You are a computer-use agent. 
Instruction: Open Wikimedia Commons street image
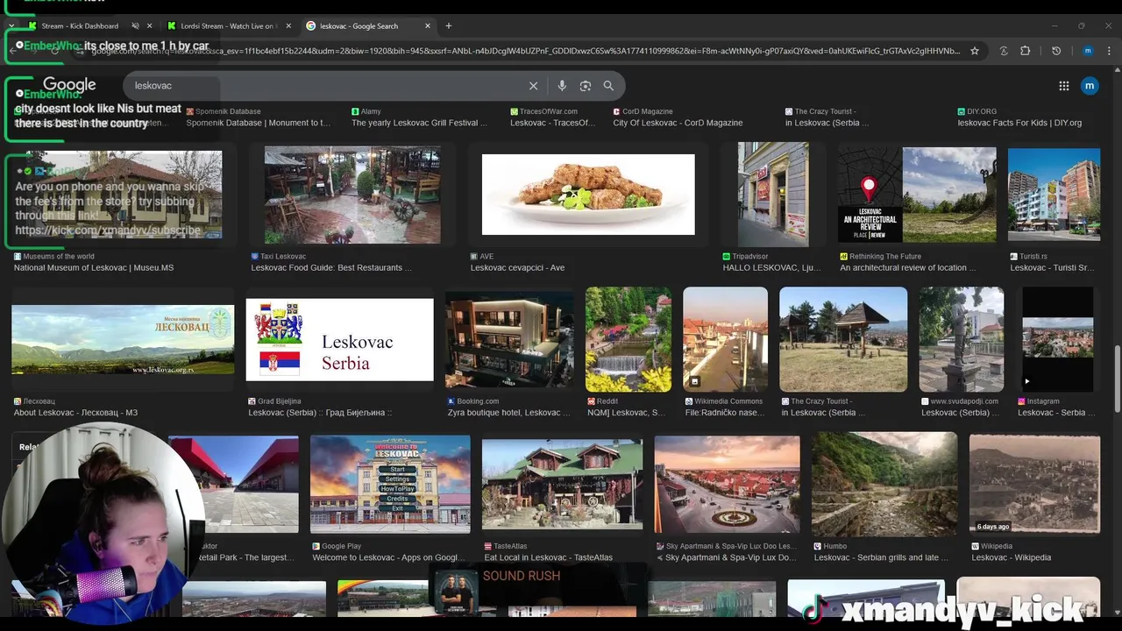(x=725, y=339)
